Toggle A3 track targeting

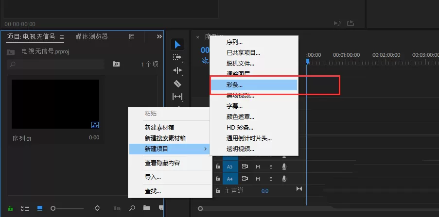pos(230,167)
